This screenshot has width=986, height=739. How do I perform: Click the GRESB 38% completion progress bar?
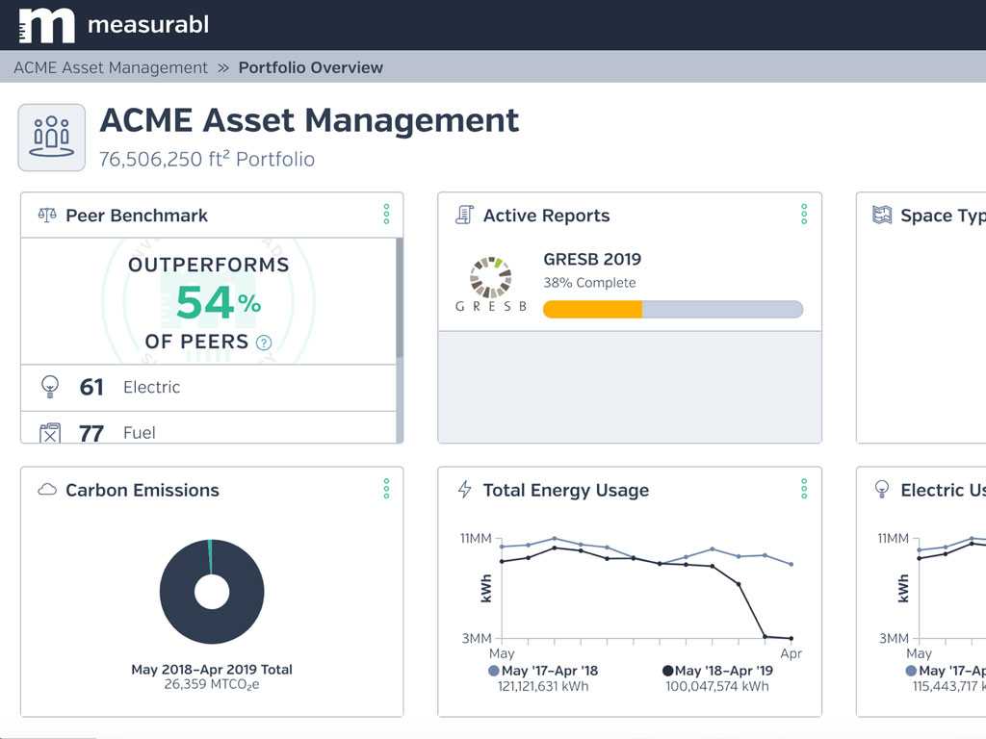coord(671,308)
